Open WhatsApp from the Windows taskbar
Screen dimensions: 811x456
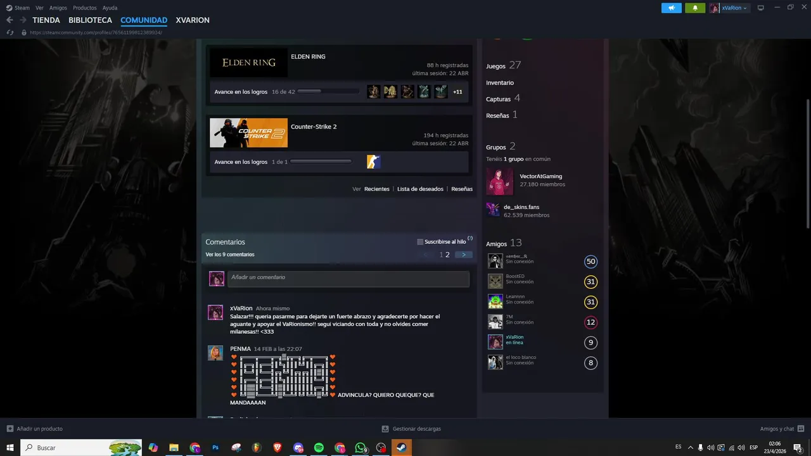[x=361, y=448]
